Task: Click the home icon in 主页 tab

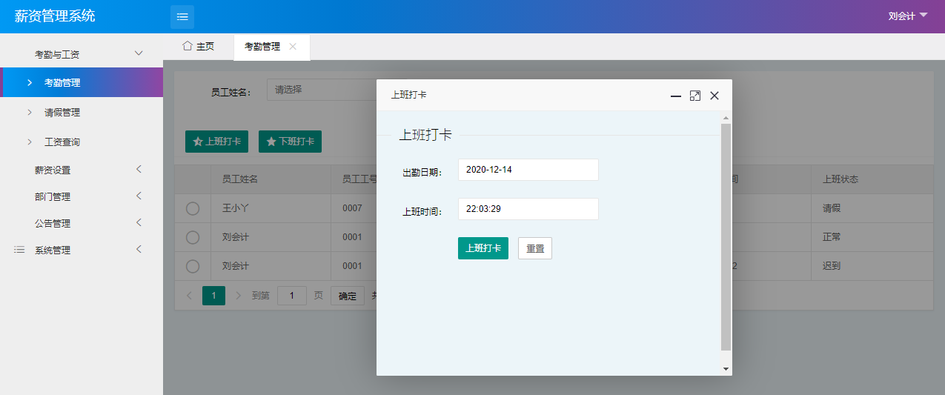Action: [188, 46]
